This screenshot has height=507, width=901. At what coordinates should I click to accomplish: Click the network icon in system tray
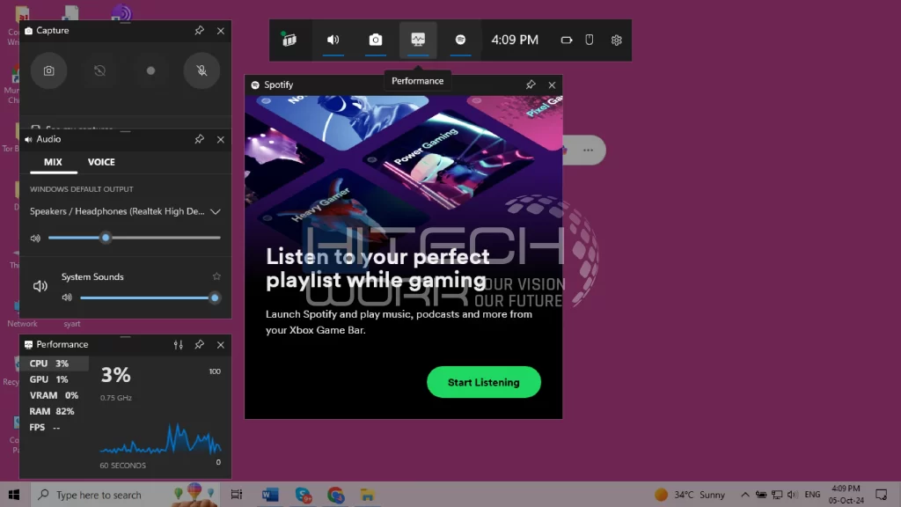click(x=777, y=495)
